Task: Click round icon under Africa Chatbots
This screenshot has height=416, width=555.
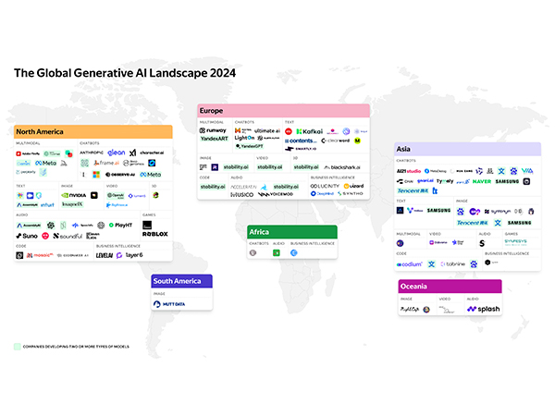Action: pyautogui.click(x=253, y=253)
